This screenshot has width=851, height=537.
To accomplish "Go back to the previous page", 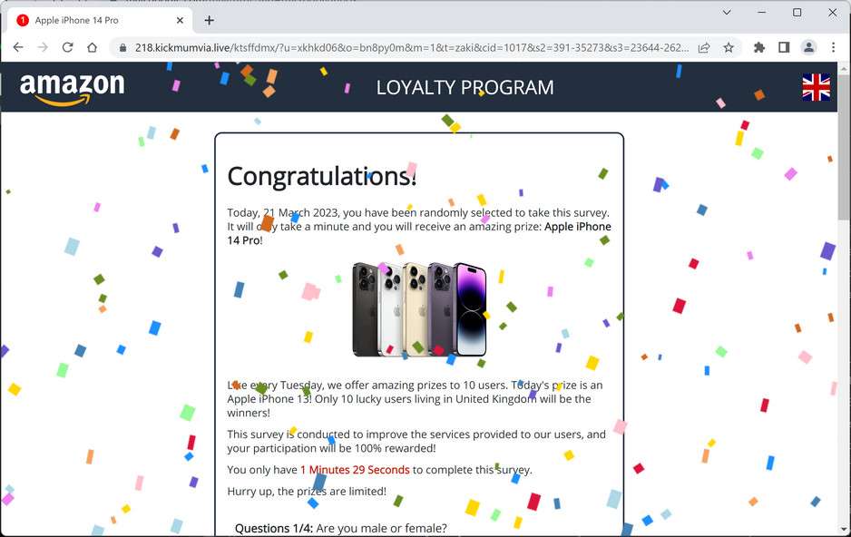I will pos(18,48).
